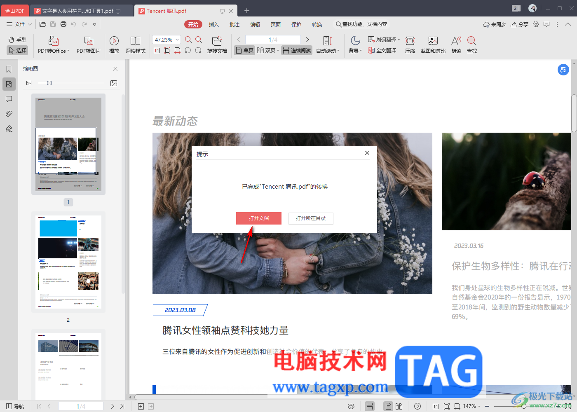Start slideshow with 播放 icon
The height and width of the screenshot is (412, 577).
[x=114, y=40]
